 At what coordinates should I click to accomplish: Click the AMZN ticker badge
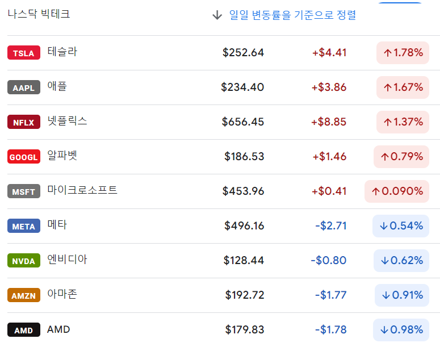coord(23,295)
